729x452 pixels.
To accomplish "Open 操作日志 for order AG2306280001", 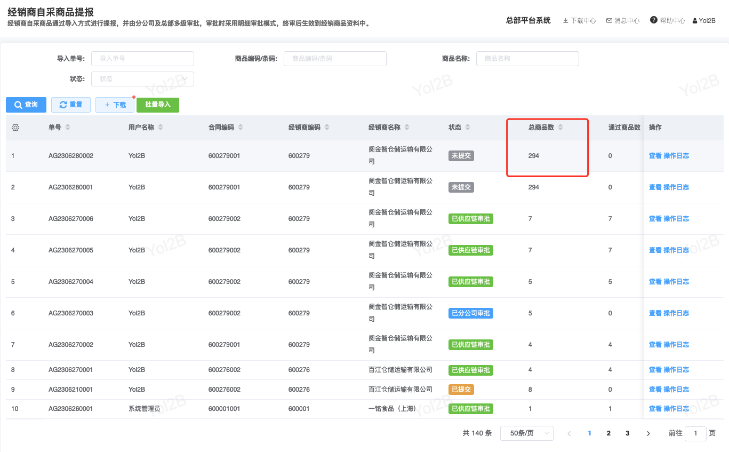I will 676,187.
